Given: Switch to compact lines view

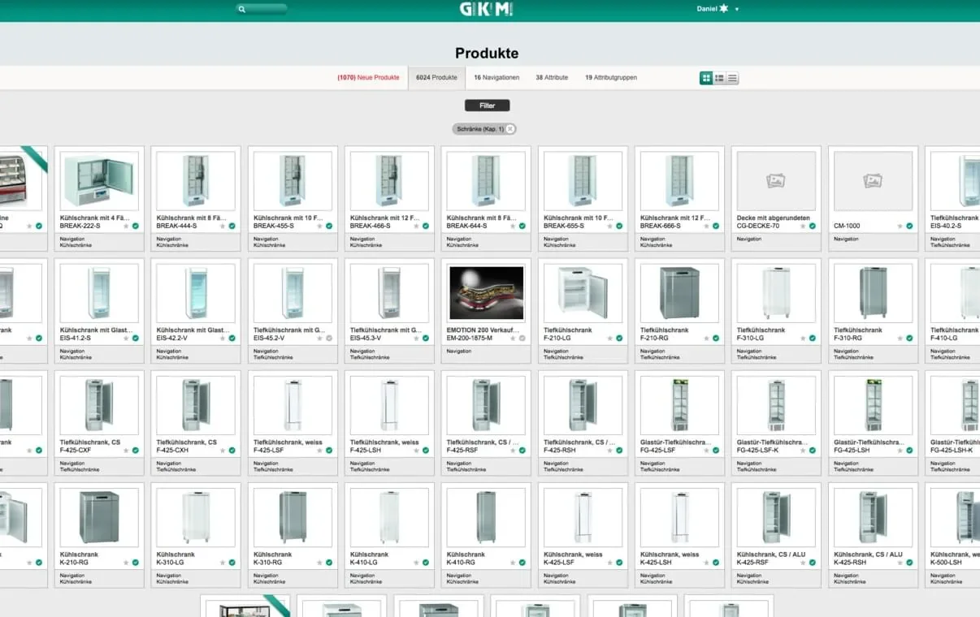Looking at the screenshot, I should (732, 78).
